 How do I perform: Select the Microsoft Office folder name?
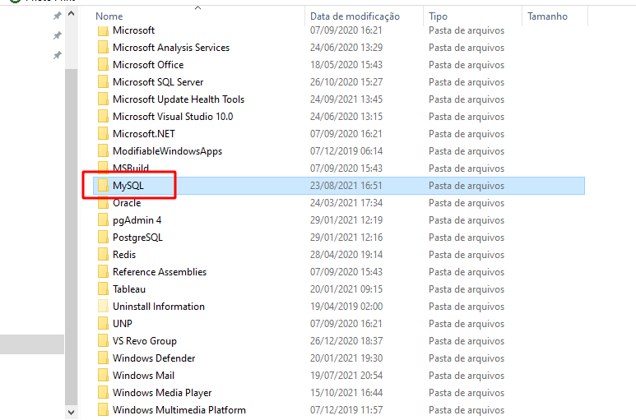(148, 65)
